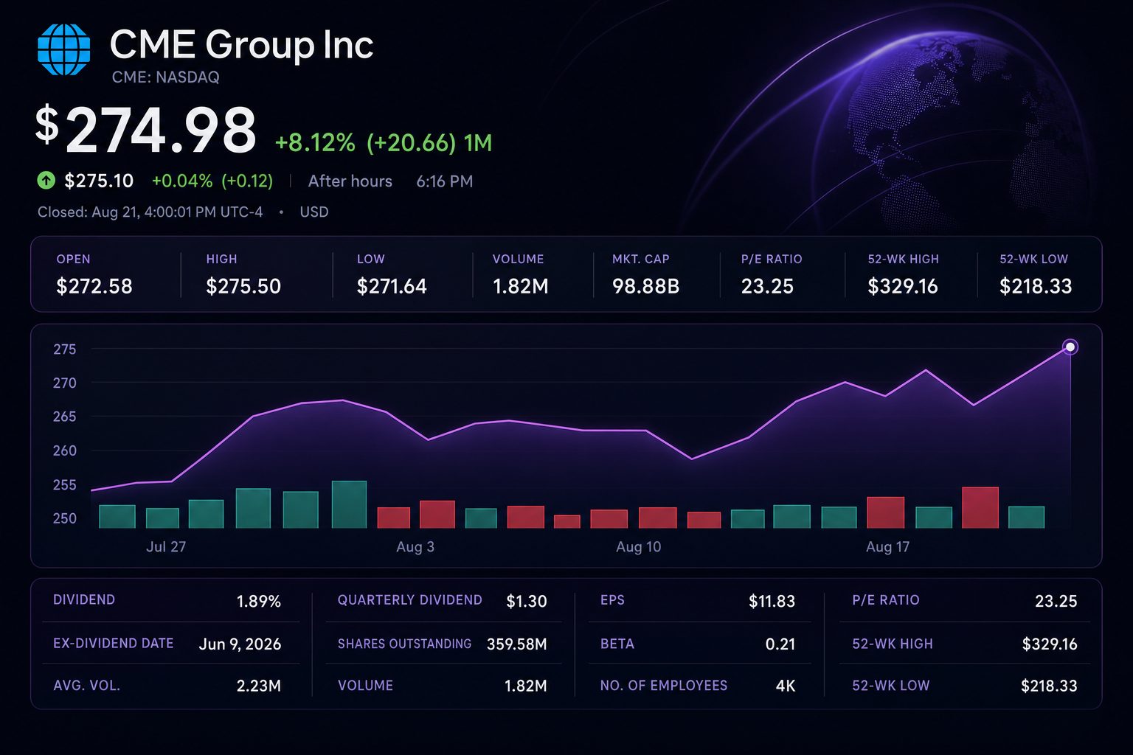Click the HIGH label in the summary strip
The height and width of the screenshot is (755, 1133).
pos(222,260)
